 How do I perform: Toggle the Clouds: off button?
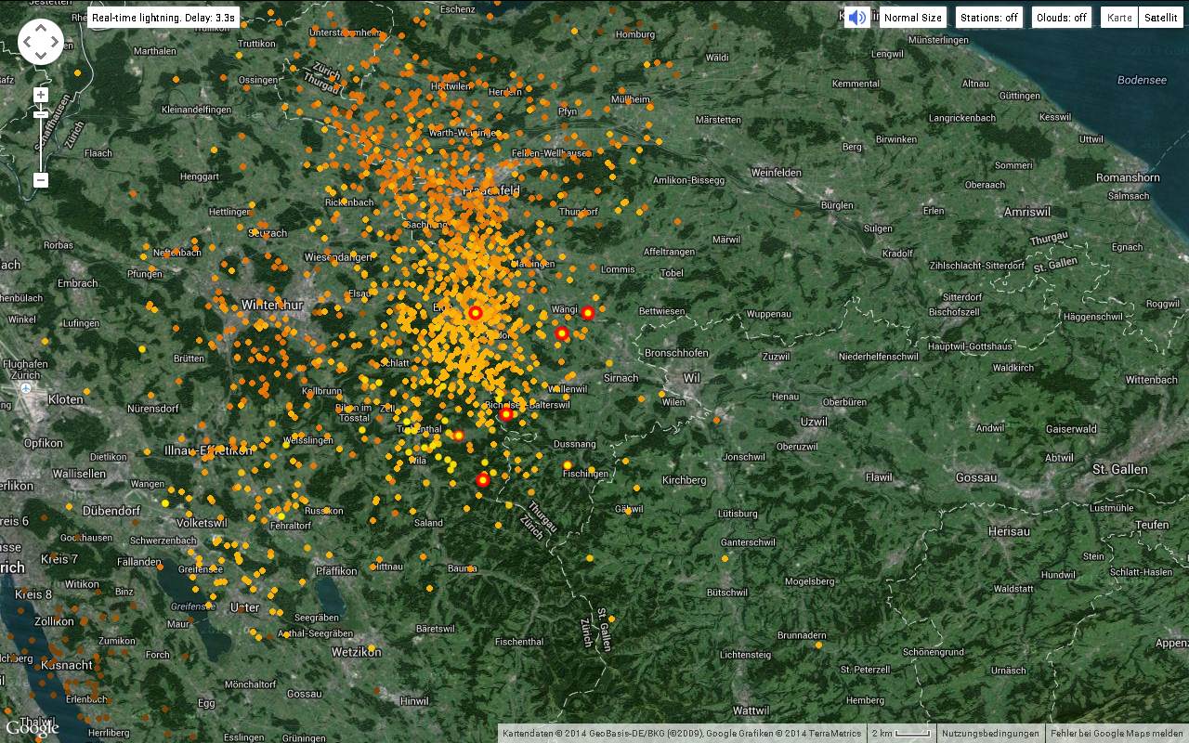[x=1061, y=18]
